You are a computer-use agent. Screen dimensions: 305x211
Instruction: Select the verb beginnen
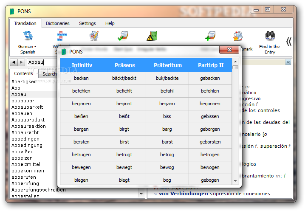point(81,104)
